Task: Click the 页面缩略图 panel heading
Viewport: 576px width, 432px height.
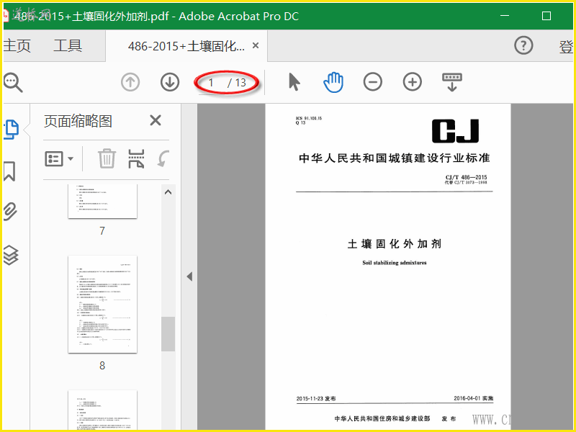Action: (x=78, y=121)
